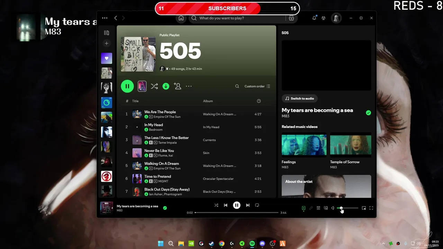Toggle the green download playlist button
443x249 pixels.
point(166,86)
